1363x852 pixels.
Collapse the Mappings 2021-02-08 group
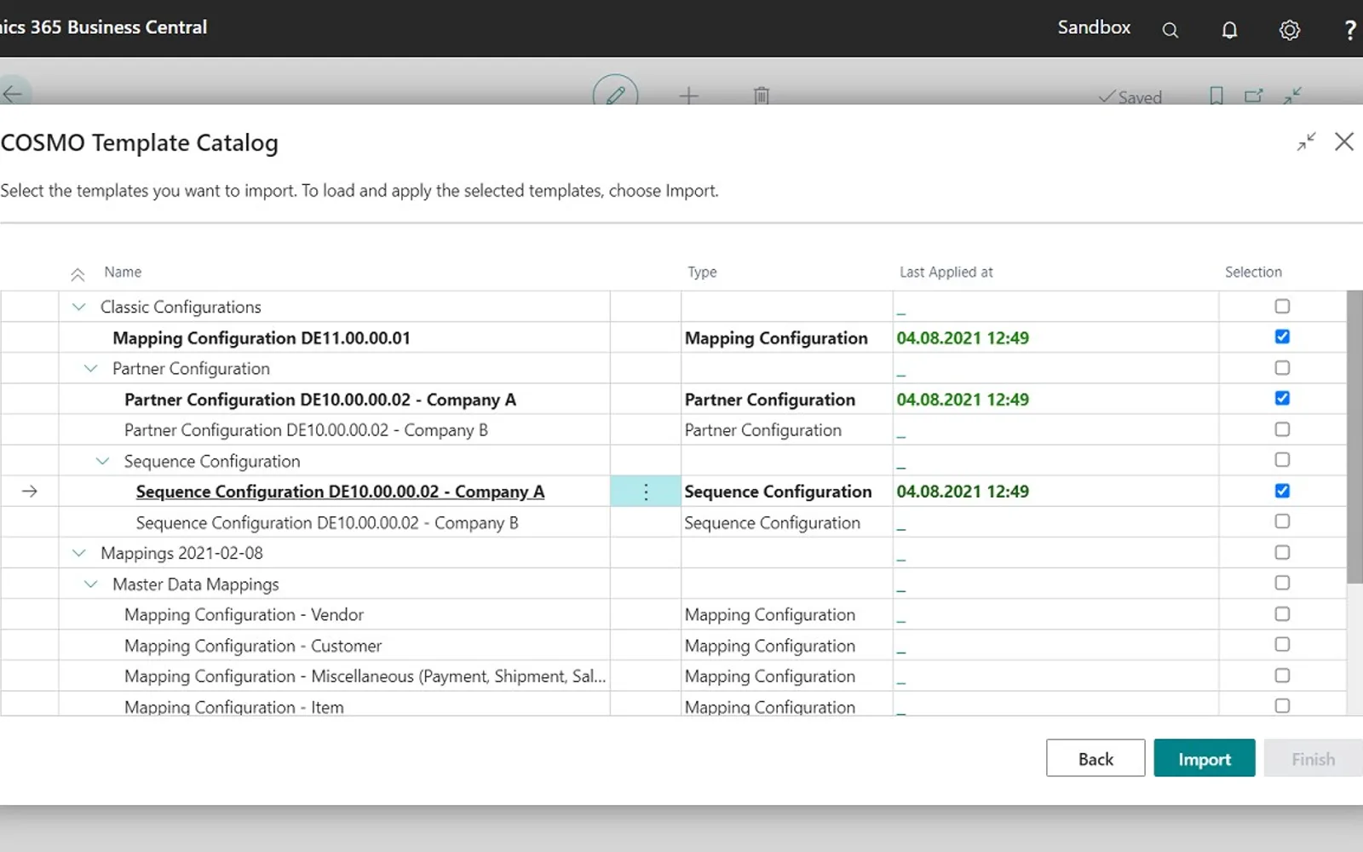(x=79, y=553)
